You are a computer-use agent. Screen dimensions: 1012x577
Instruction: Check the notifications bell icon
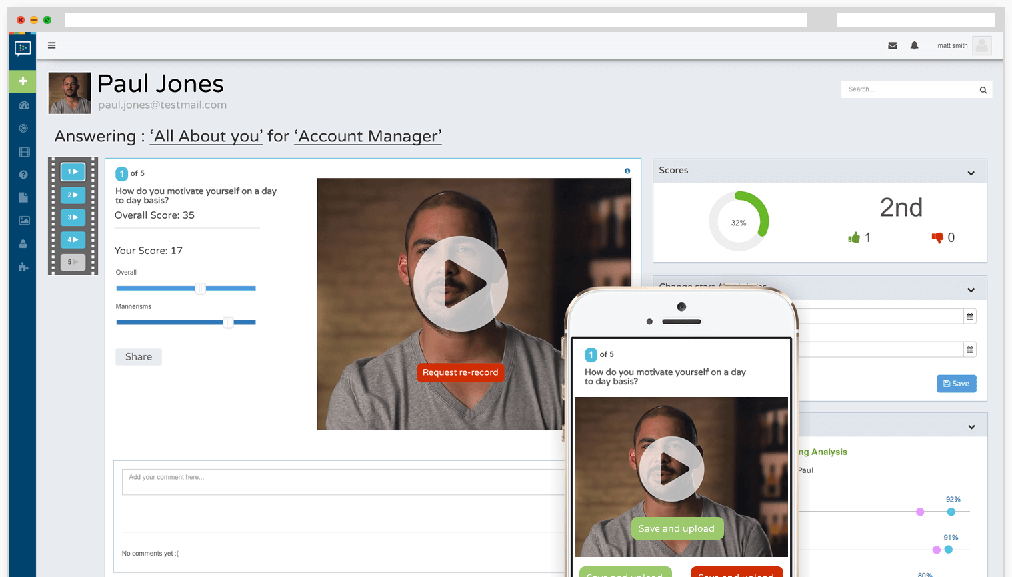pyautogui.click(x=914, y=45)
